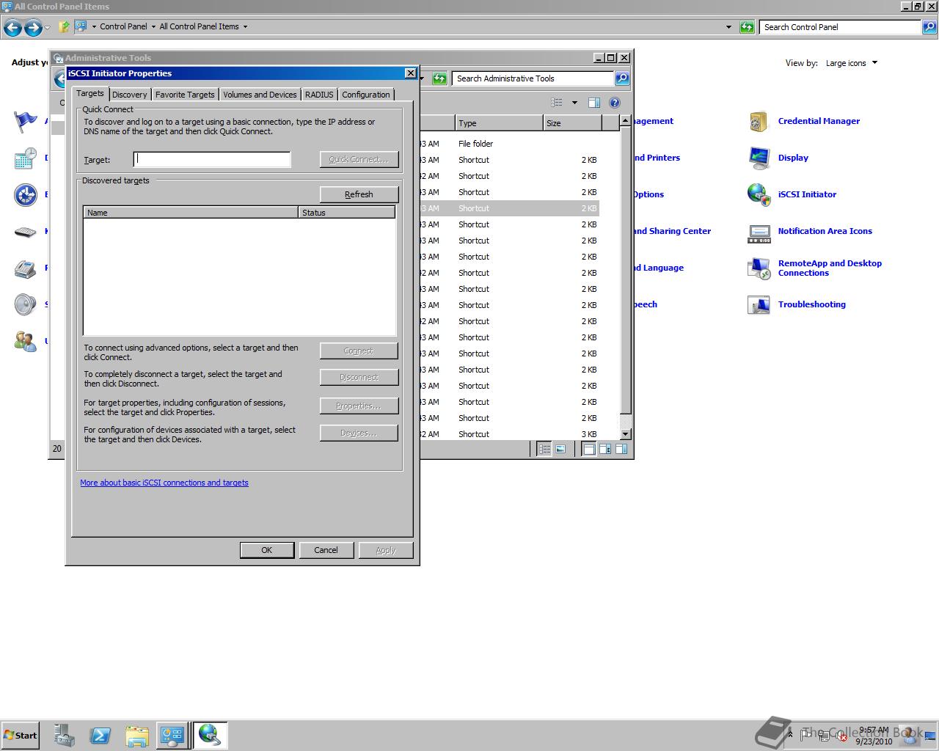Switch to Control Panel taskbar button

(172, 736)
